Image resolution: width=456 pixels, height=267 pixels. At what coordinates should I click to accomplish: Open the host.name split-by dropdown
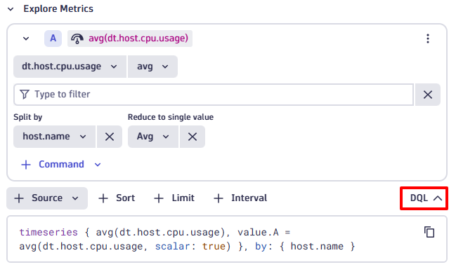click(x=54, y=137)
